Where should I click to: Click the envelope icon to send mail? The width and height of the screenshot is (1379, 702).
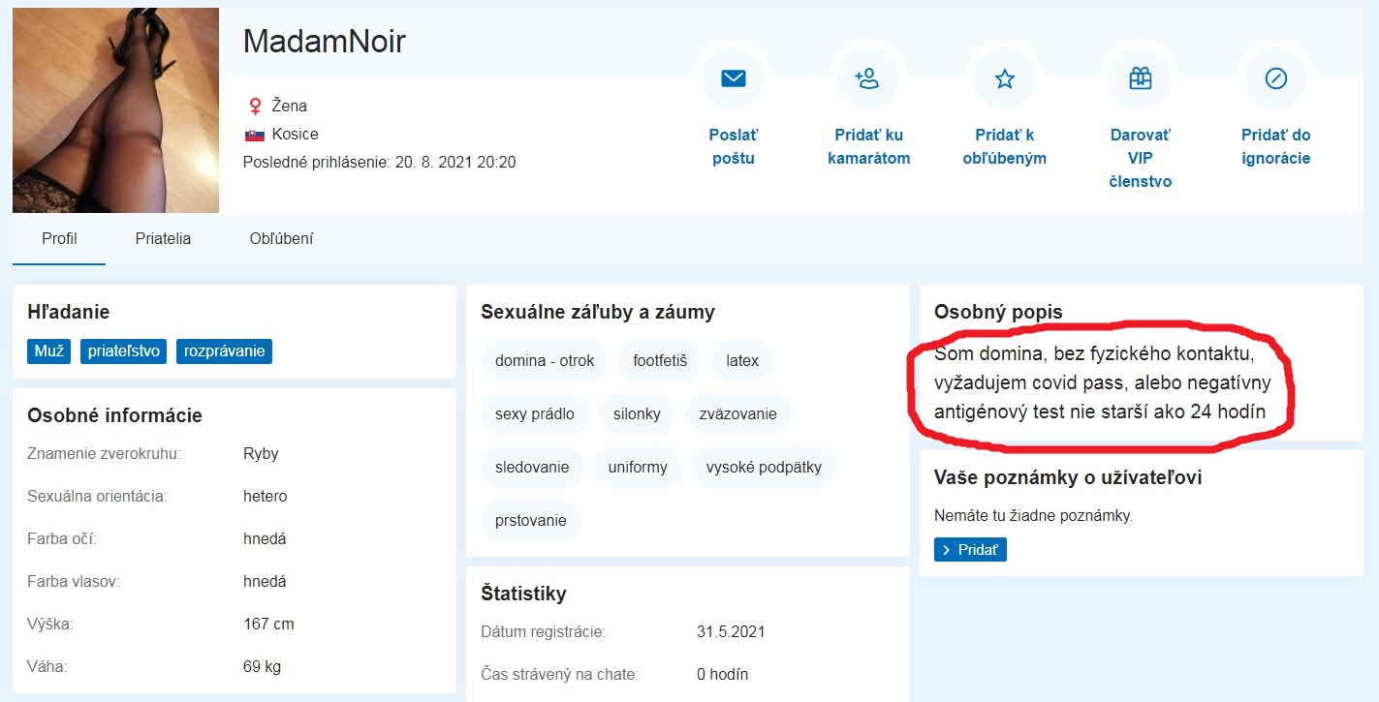[733, 78]
